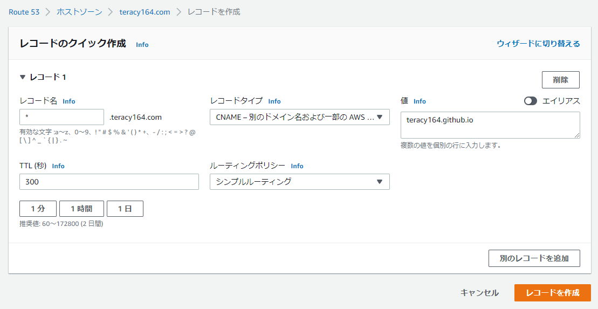Viewport: 598px width, 309px height.
Task: Click the 削除 button
Action: [561, 80]
